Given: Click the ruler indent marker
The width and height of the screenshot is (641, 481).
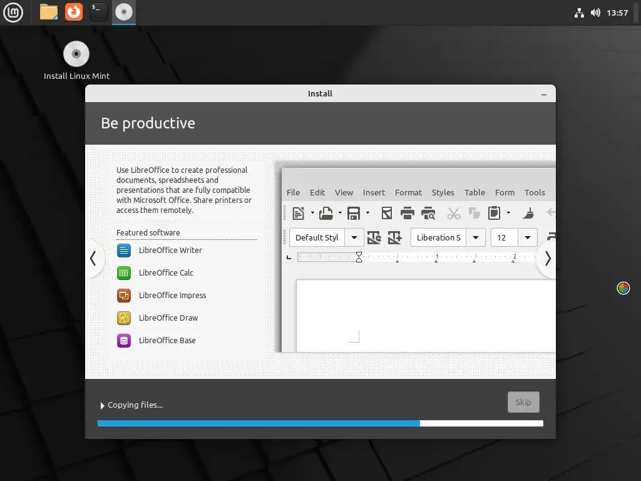Looking at the screenshot, I should click(x=359, y=257).
